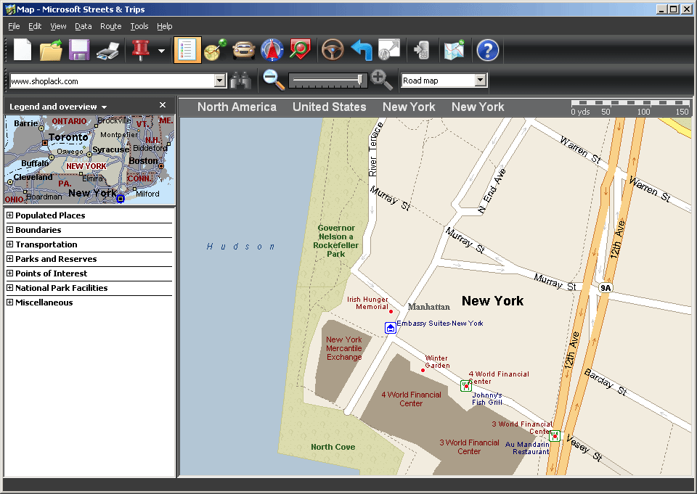Viewport: 697px width, 494px height.
Task: Click the overview map thumbnail
Action: 89,160
